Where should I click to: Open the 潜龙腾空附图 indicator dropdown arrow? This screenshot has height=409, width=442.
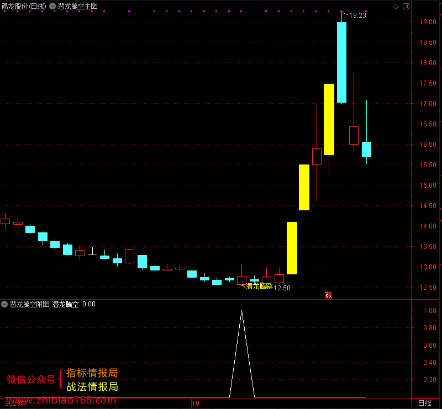pos(4,304)
